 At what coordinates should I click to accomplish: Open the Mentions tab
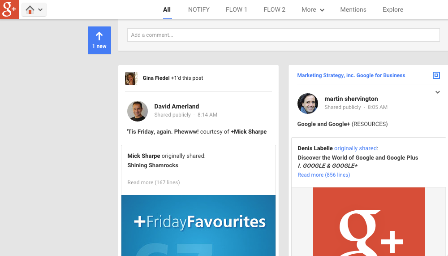tap(353, 10)
